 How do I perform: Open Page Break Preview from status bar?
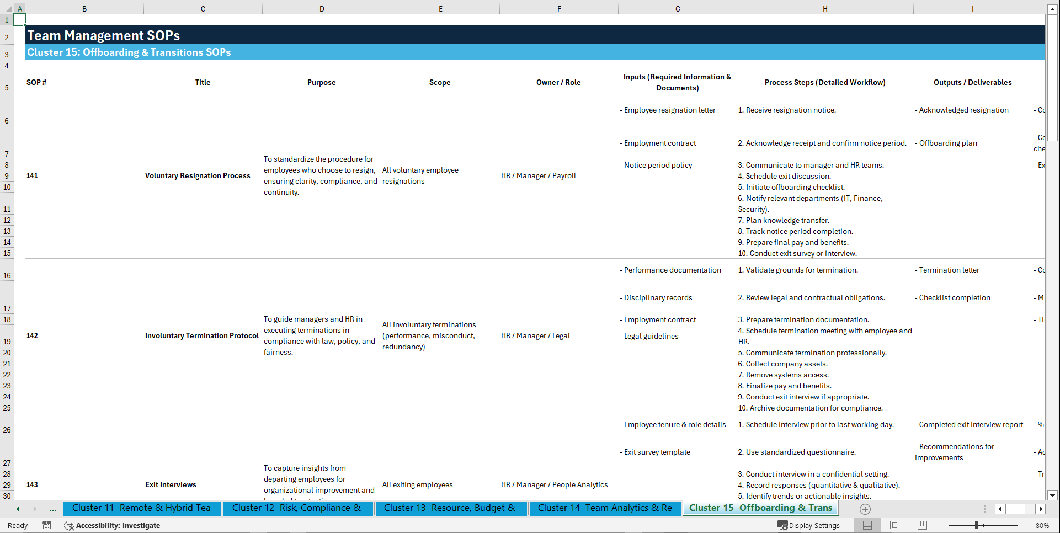(922, 525)
